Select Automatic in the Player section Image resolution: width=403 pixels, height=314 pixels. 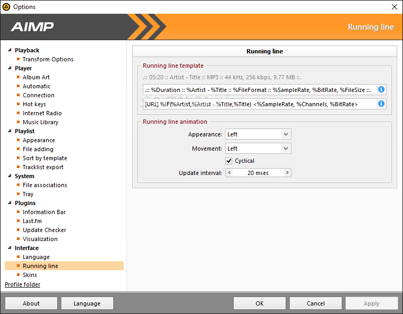point(36,86)
